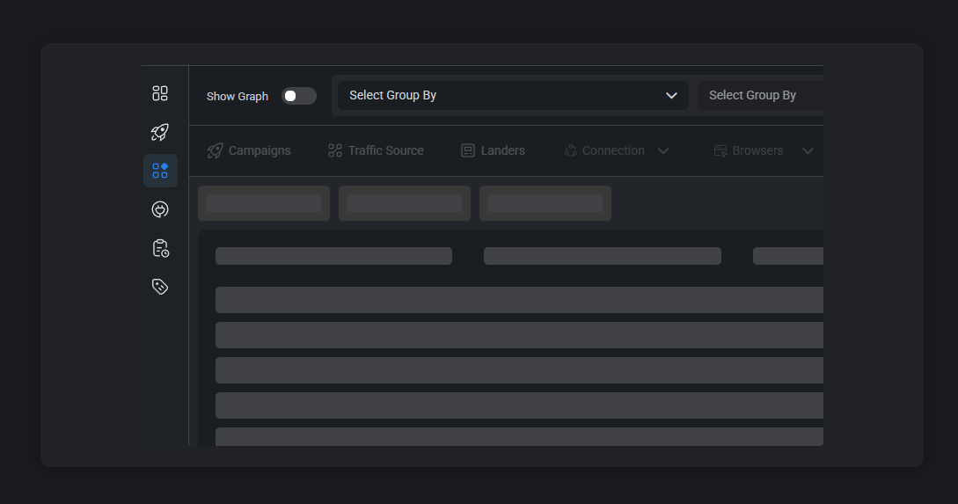Click the Traffic Source tab icon

334,150
